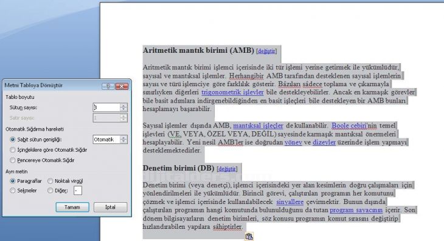Open the değiştir link next to Aritmetik mantık birimi
This screenshot has height=241, width=444.
point(266,51)
